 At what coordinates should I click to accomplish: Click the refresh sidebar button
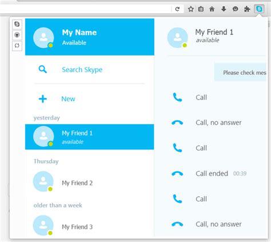[17, 46]
